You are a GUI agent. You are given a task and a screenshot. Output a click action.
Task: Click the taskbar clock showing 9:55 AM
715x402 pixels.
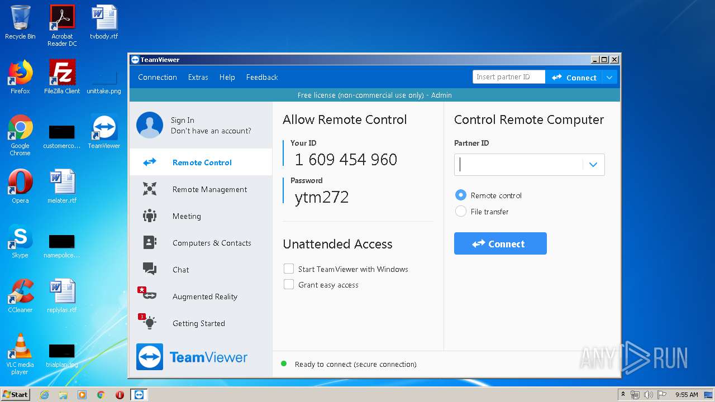pos(687,395)
